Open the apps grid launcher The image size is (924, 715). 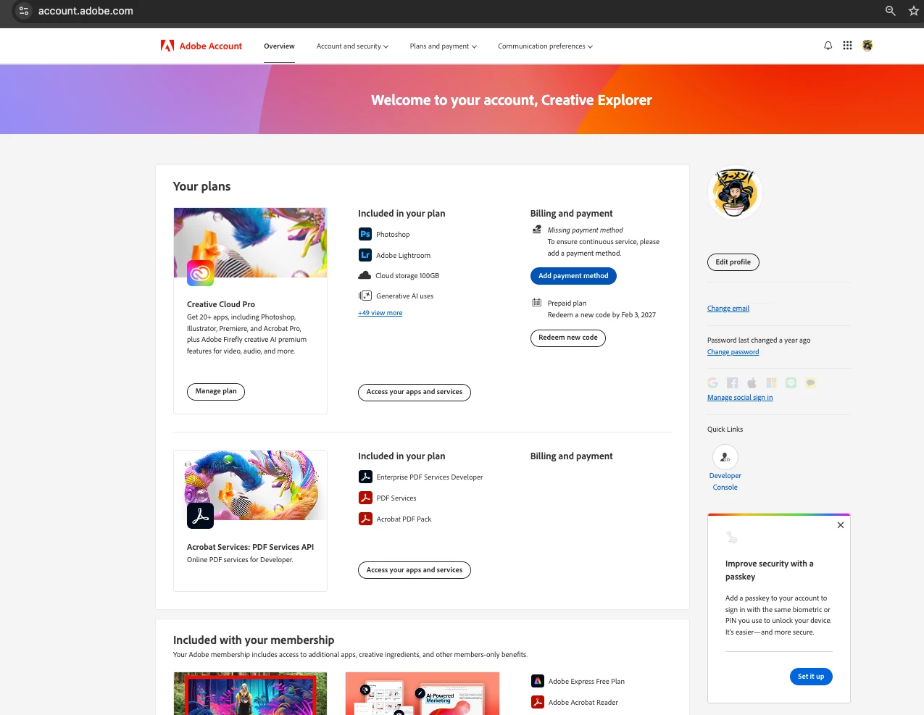click(847, 46)
